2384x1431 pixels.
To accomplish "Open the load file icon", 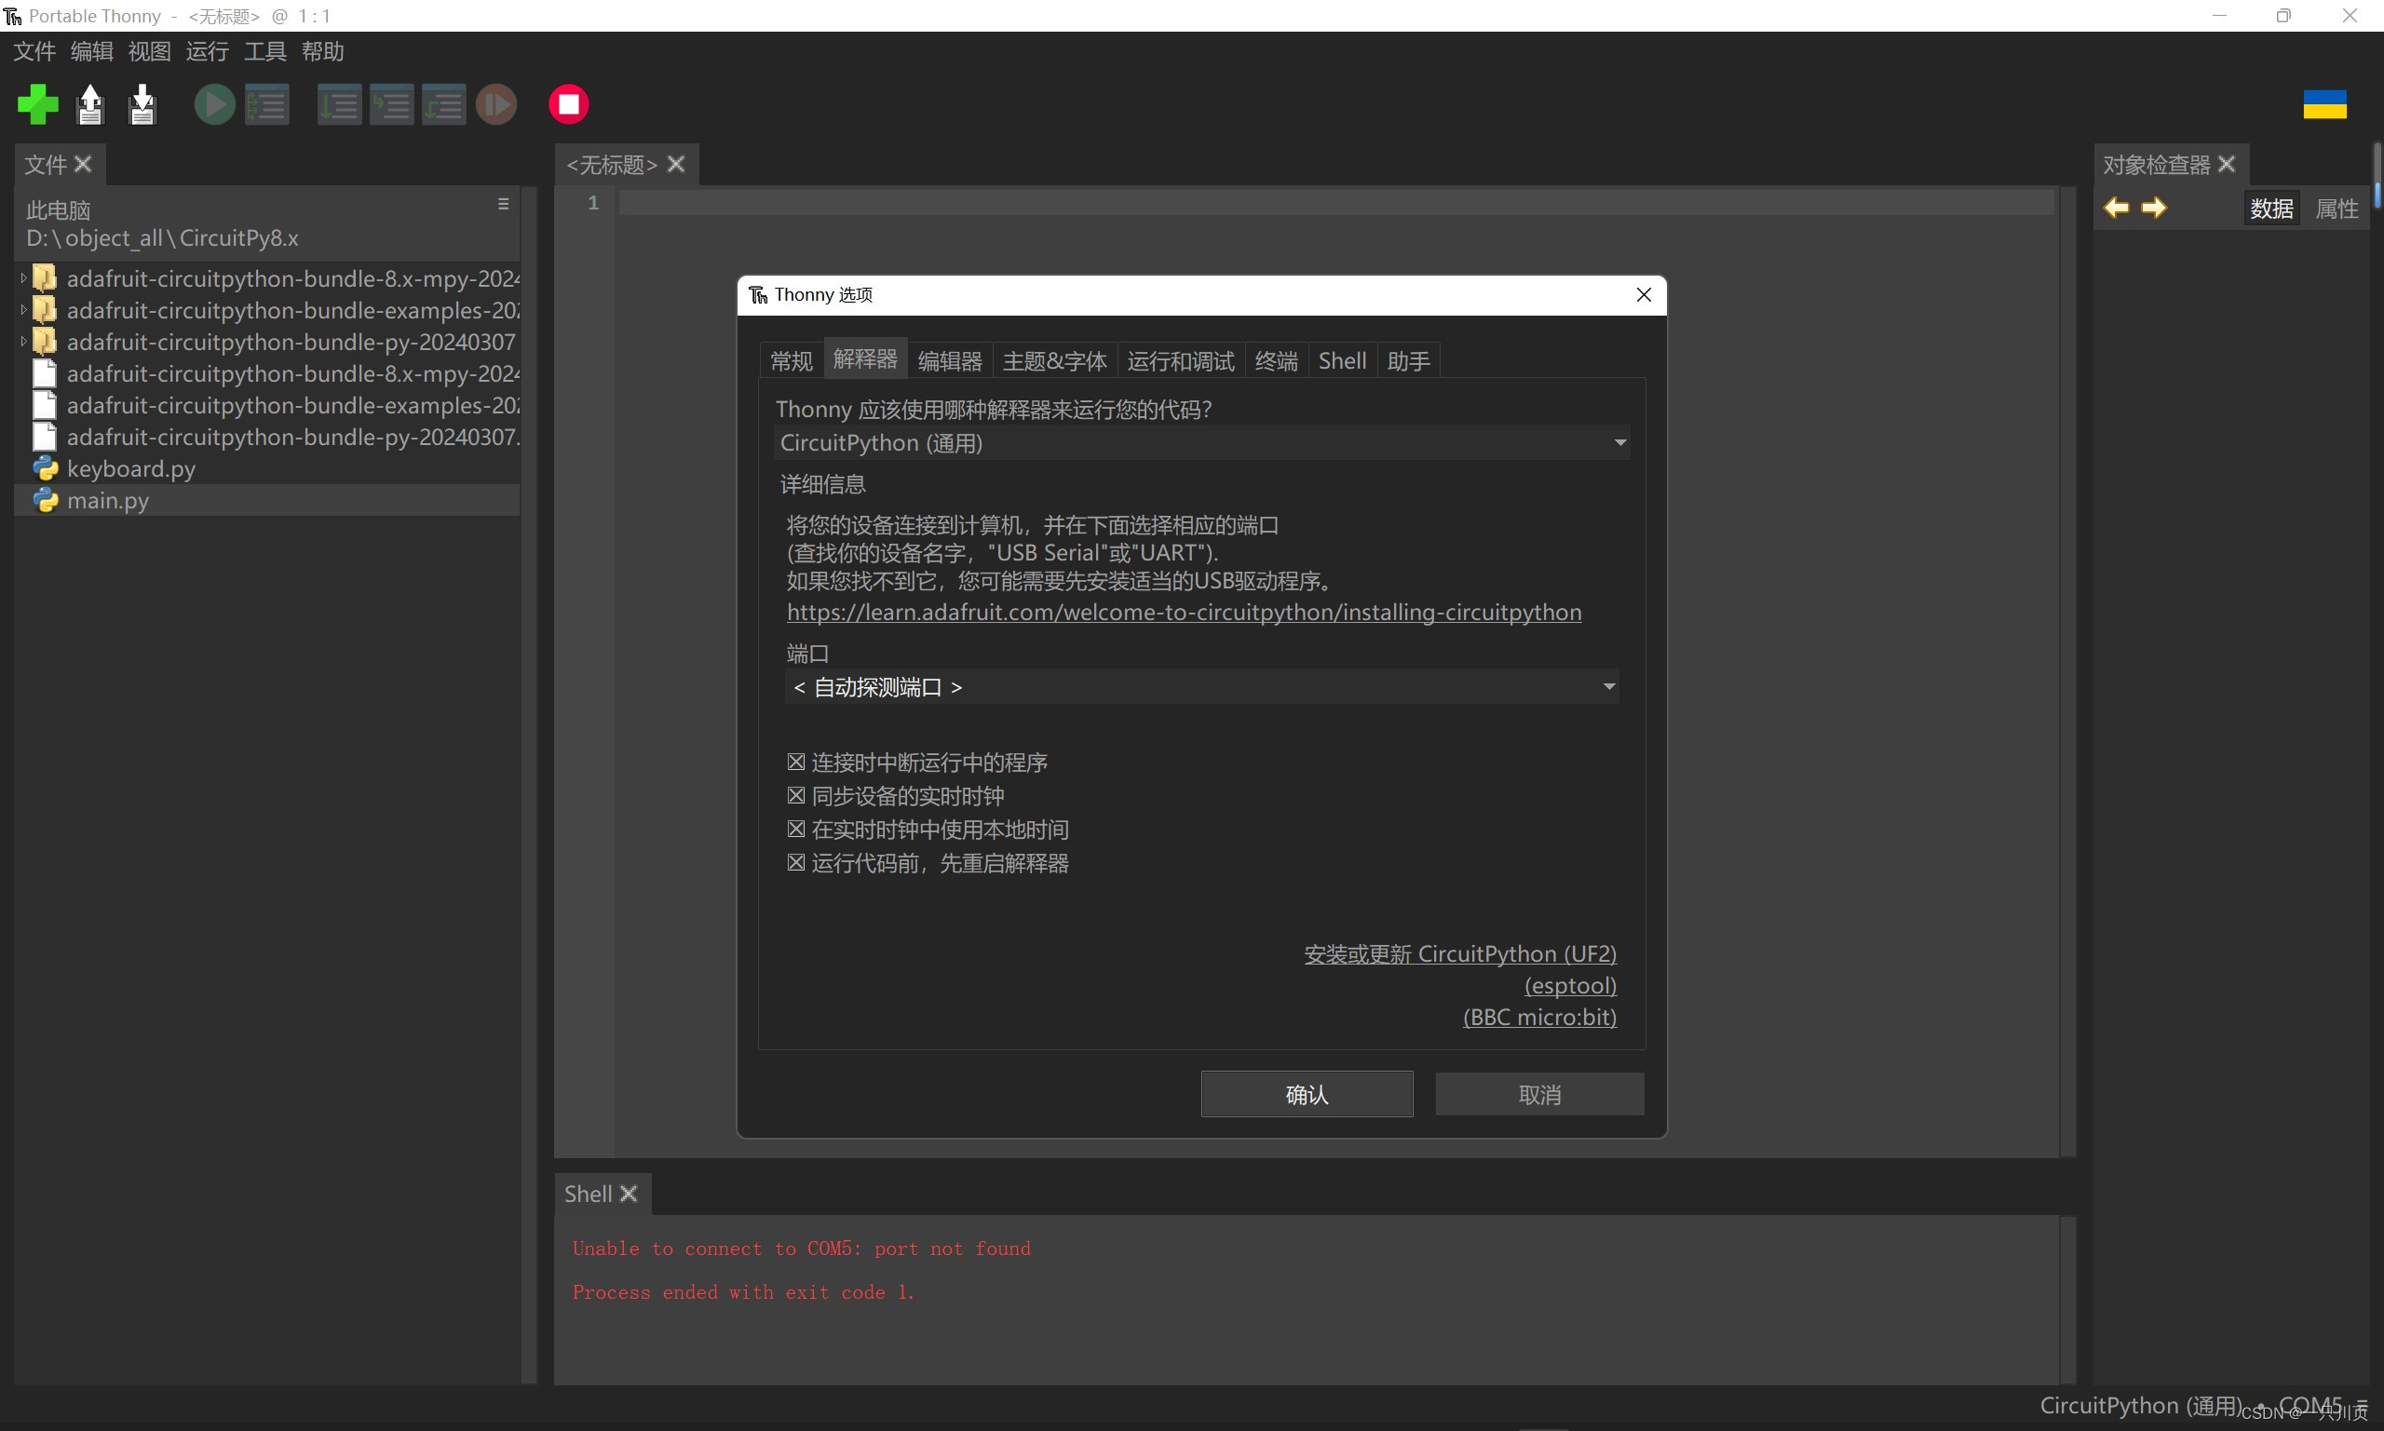I will [89, 103].
